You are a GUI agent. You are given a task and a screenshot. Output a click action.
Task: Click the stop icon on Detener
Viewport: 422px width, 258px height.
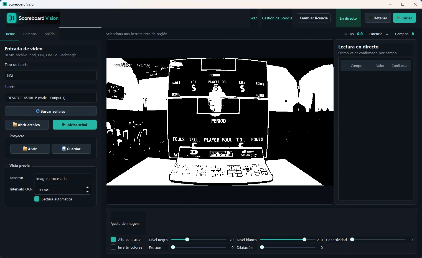(371, 18)
